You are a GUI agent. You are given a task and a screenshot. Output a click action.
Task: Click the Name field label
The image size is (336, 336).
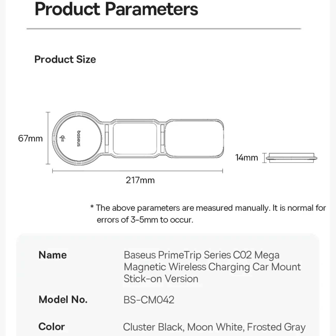pos(52,255)
